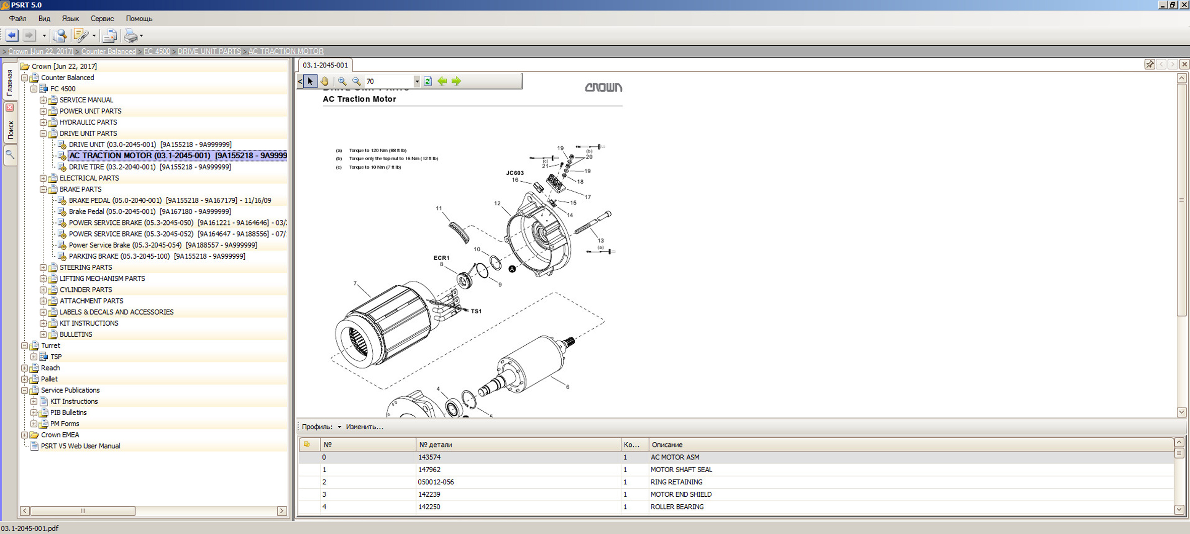The width and height of the screenshot is (1190, 534).
Task: Click the document search magnifier icon
Action: [x=59, y=35]
